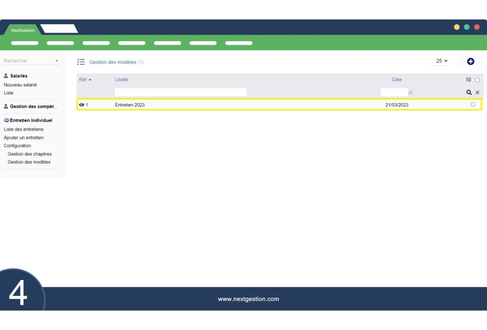The width and height of the screenshot is (487, 330).
Task: Click the Entretien individuel group icon
Action: 6,120
